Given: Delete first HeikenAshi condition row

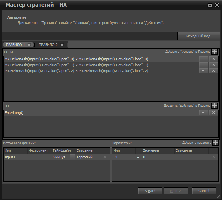Looking at the screenshot, I should coord(213,59).
